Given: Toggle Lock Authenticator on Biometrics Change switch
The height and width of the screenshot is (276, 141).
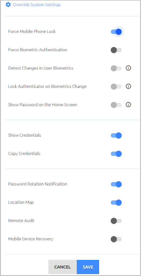Looking at the screenshot, I should (x=116, y=86).
